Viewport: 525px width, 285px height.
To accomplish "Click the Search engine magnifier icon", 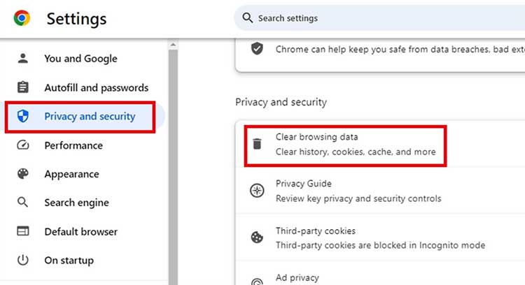I will 23,202.
